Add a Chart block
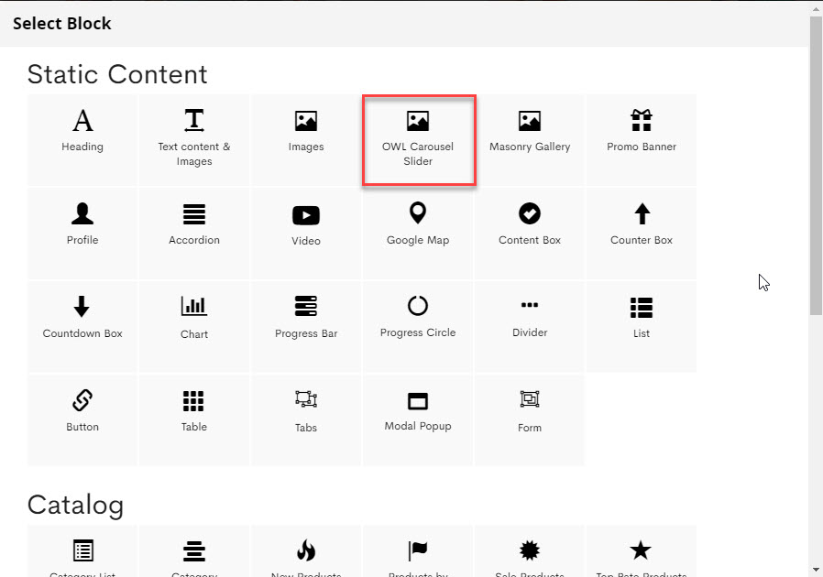Viewport: 823px width, 577px height. coord(194,327)
